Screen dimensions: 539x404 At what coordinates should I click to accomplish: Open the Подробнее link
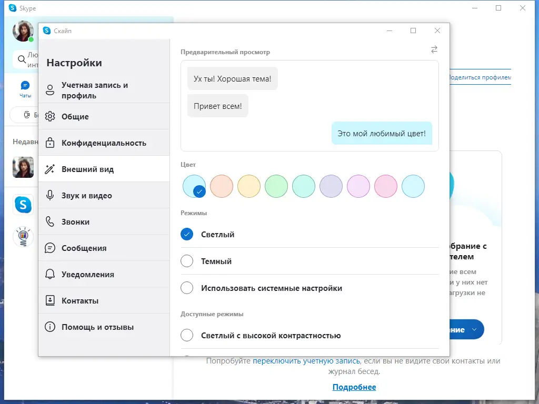tap(354, 387)
